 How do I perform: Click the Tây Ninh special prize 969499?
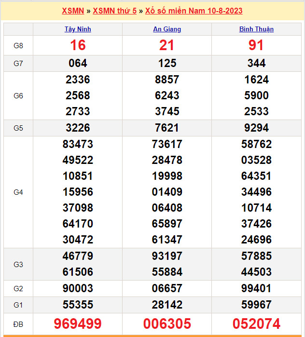click(78, 324)
